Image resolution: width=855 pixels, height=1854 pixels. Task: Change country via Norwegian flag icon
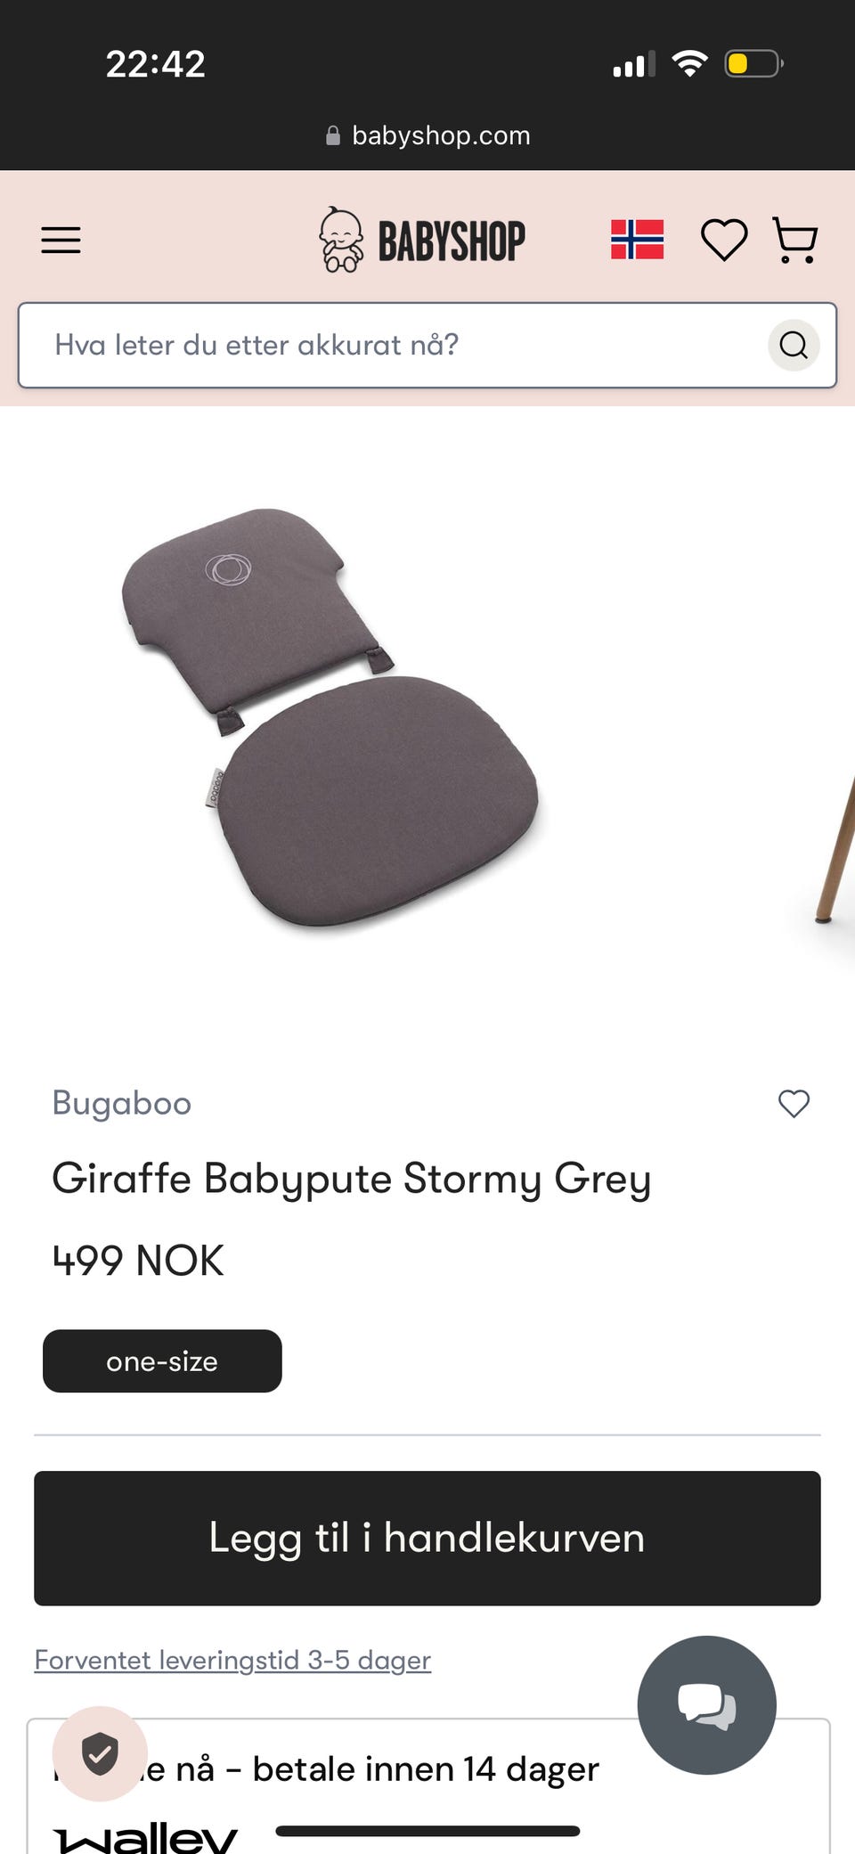point(637,240)
